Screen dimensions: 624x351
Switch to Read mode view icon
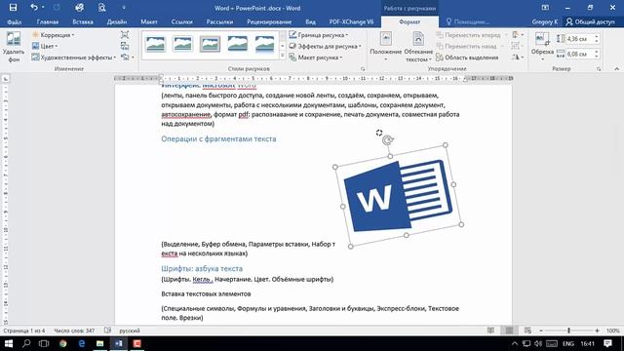pyautogui.click(x=490, y=331)
